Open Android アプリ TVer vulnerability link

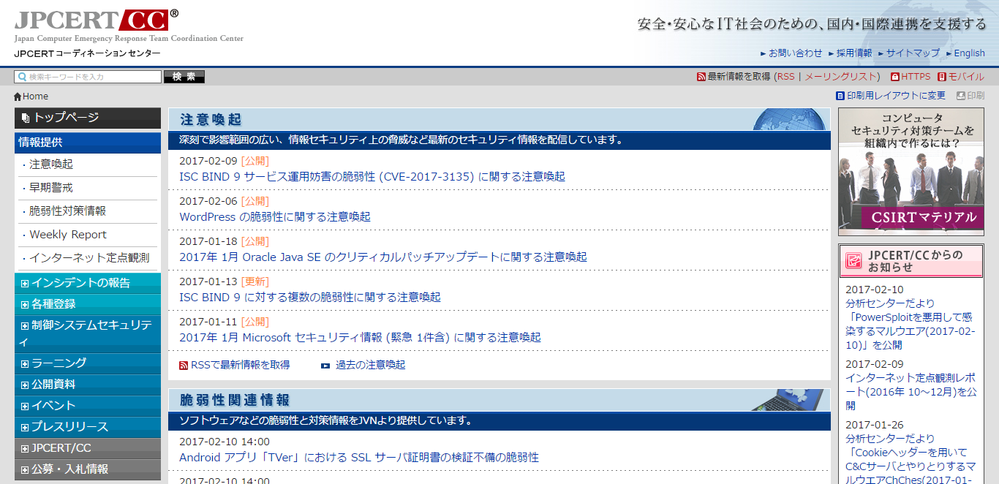359,458
